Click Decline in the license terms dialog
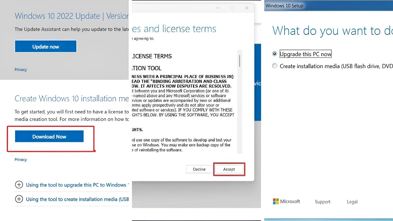Screen dimensions: 393x221 pyautogui.click(x=199, y=169)
